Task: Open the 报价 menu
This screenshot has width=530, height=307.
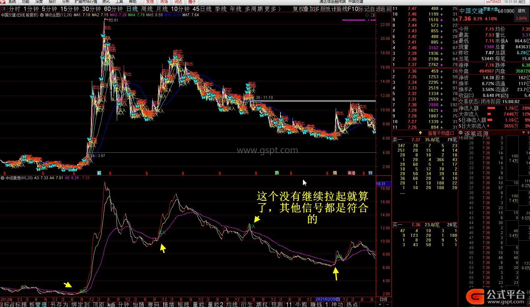Action: coord(52,2)
